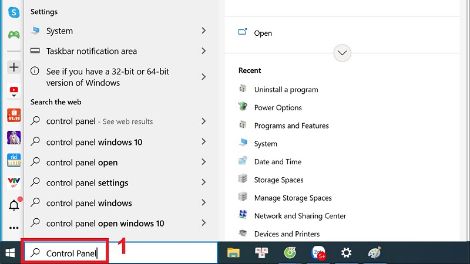Viewport: 470px width, 264px height.
Task: Expand arrow next to Taskbar notification area
Action: point(203,51)
